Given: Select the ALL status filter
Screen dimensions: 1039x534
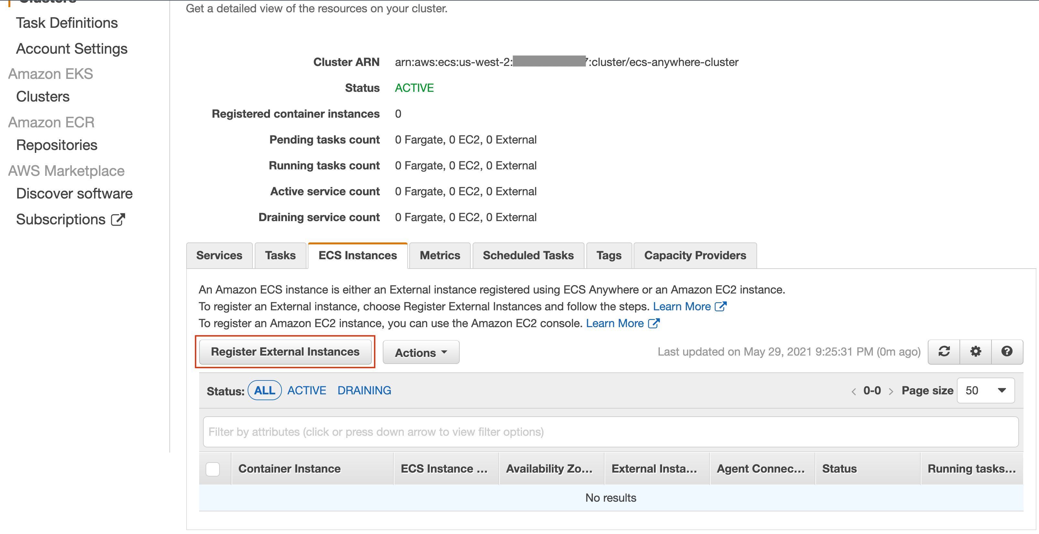Looking at the screenshot, I should tap(264, 390).
